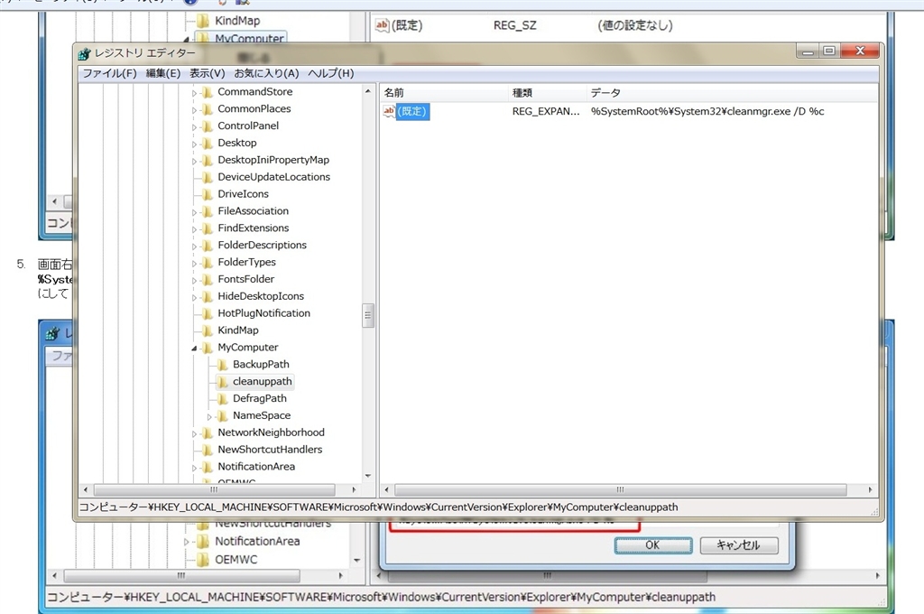Viewport: 924px width, 614px height.
Task: Click the FolderTypes folder icon
Action: click(207, 263)
